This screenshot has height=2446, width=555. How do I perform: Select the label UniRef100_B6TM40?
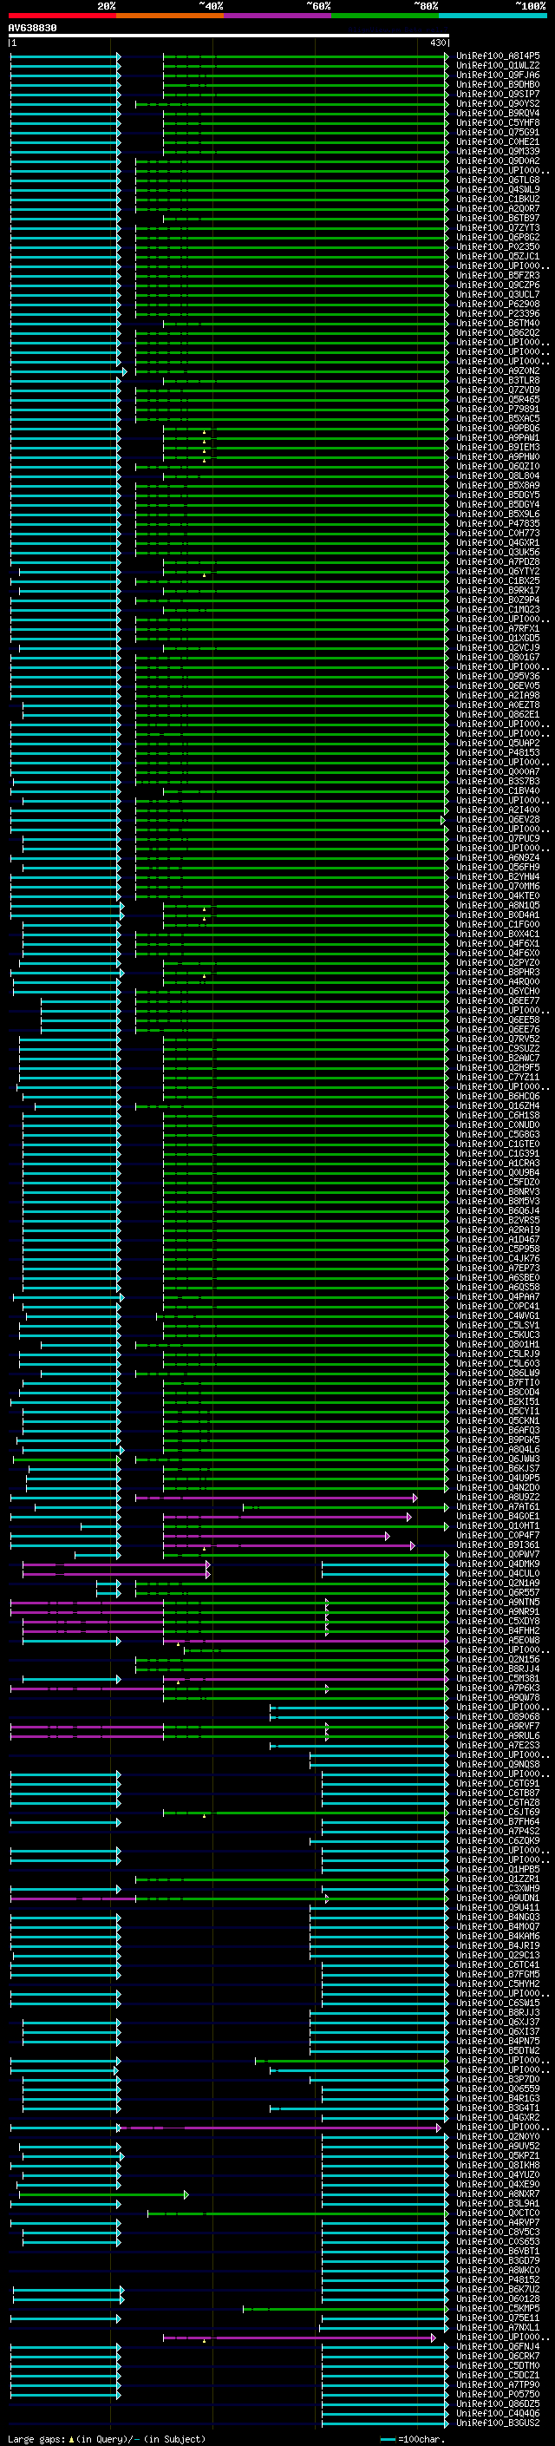click(x=497, y=323)
